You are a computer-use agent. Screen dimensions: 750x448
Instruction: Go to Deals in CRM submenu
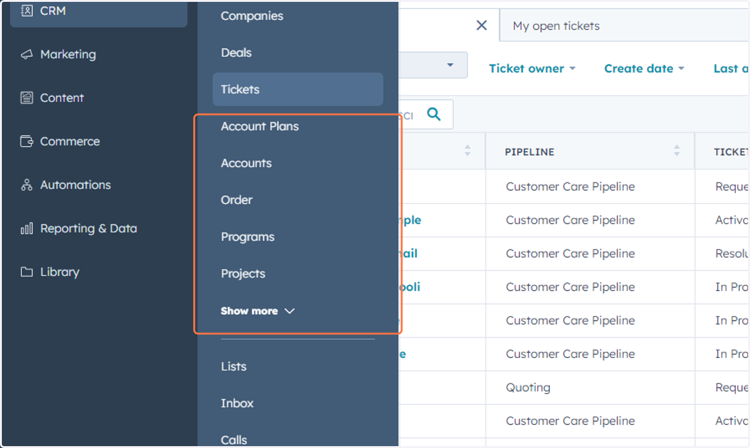click(x=236, y=53)
